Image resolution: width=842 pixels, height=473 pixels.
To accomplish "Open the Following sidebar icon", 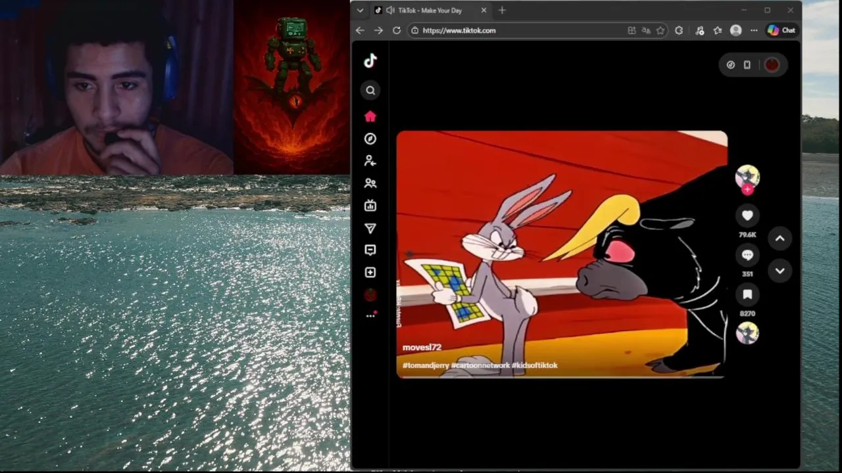I will pyautogui.click(x=370, y=161).
